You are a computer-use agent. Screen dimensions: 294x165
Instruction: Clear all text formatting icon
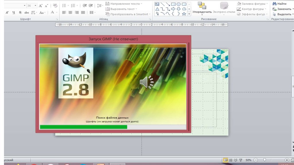[55, 5]
